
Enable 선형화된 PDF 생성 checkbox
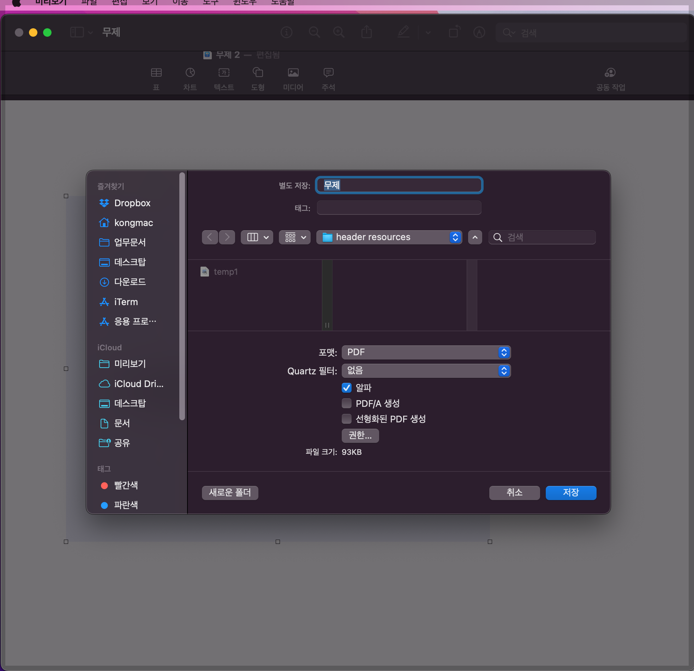tap(347, 419)
